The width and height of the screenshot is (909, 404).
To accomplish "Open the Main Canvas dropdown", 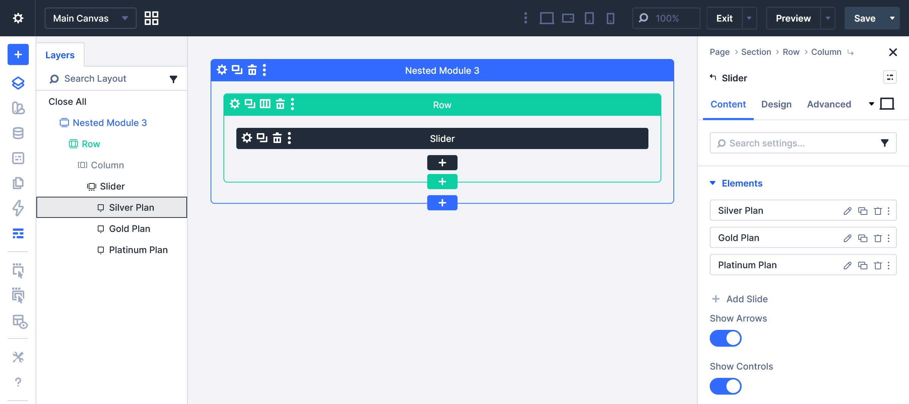I will tap(90, 18).
